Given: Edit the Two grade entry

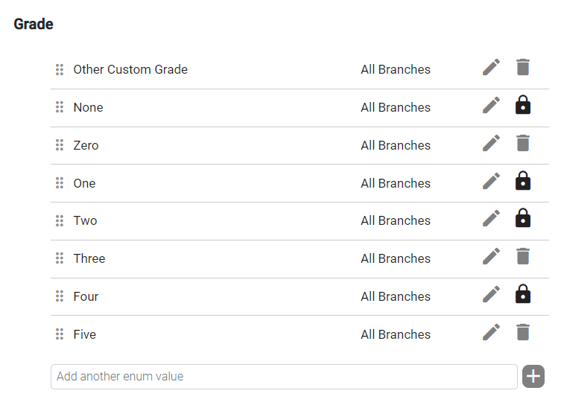Looking at the screenshot, I should [x=491, y=218].
